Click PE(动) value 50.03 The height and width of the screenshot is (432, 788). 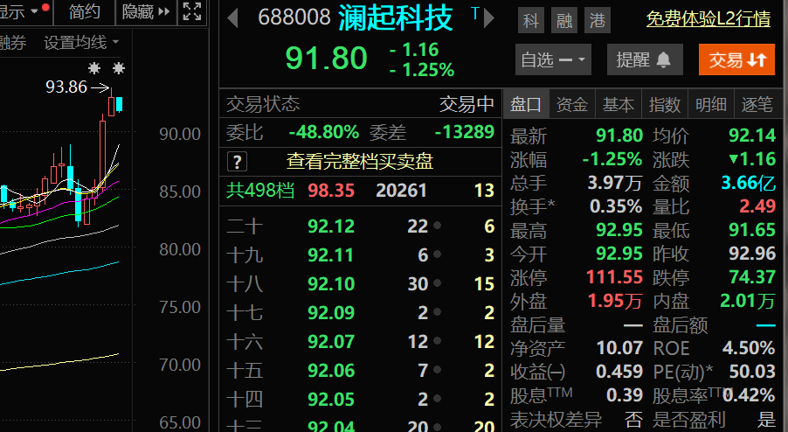coord(752,372)
